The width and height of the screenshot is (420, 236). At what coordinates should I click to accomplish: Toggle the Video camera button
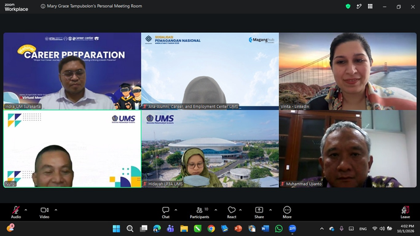click(45, 212)
